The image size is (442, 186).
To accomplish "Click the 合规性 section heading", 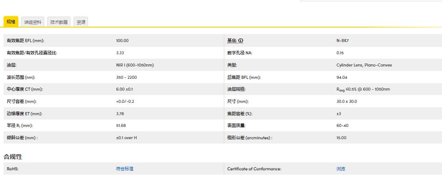I will pos(13,156).
